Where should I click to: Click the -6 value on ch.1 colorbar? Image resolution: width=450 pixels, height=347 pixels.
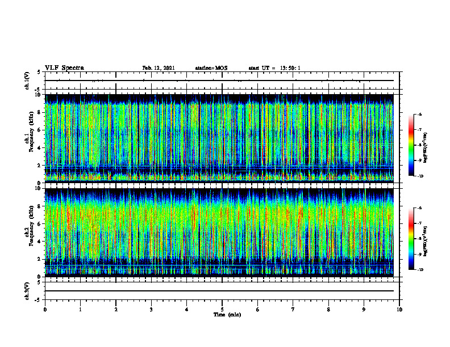click(x=419, y=114)
